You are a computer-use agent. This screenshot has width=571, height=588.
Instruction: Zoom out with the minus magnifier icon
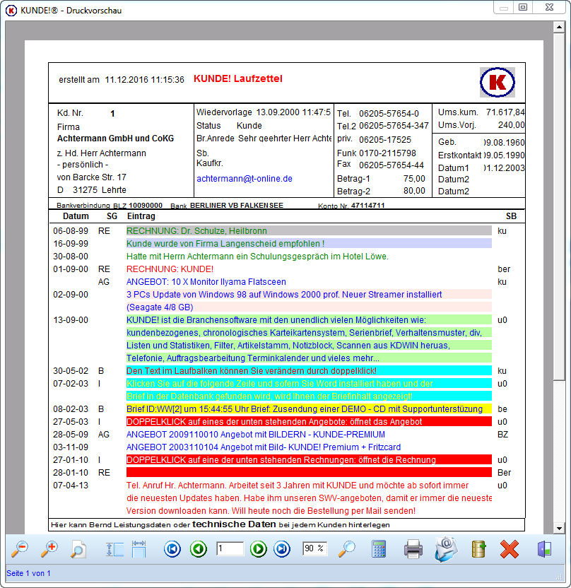[19, 549]
